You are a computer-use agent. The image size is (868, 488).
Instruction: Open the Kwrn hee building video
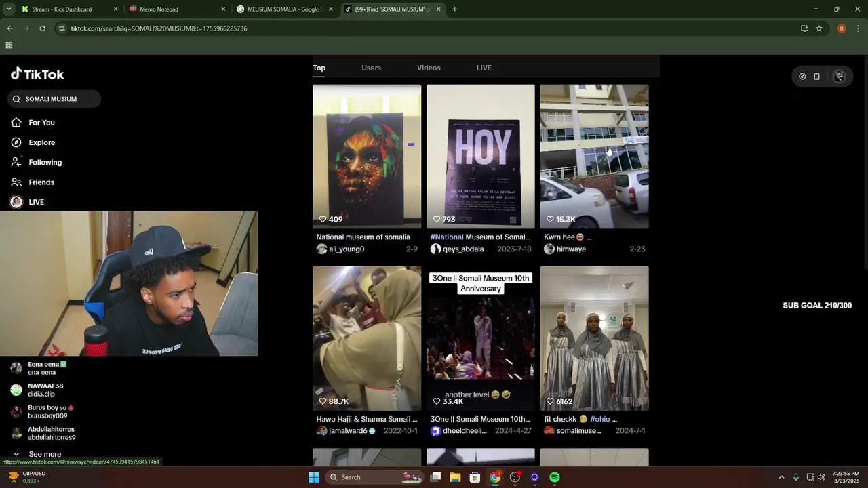(x=595, y=157)
